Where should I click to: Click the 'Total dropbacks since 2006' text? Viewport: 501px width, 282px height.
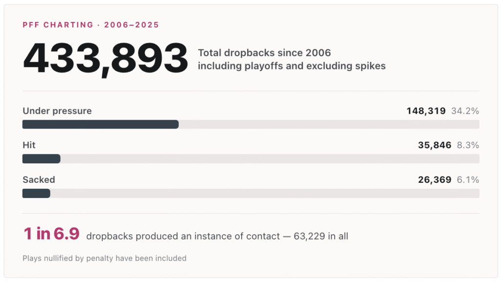click(x=264, y=53)
